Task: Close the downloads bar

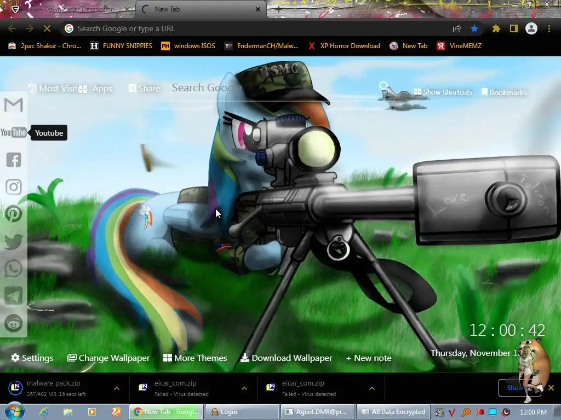Action: coord(551,388)
